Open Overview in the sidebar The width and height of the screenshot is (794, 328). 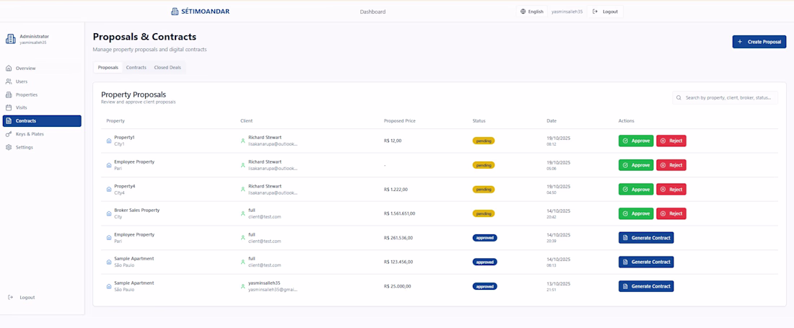(x=42, y=68)
